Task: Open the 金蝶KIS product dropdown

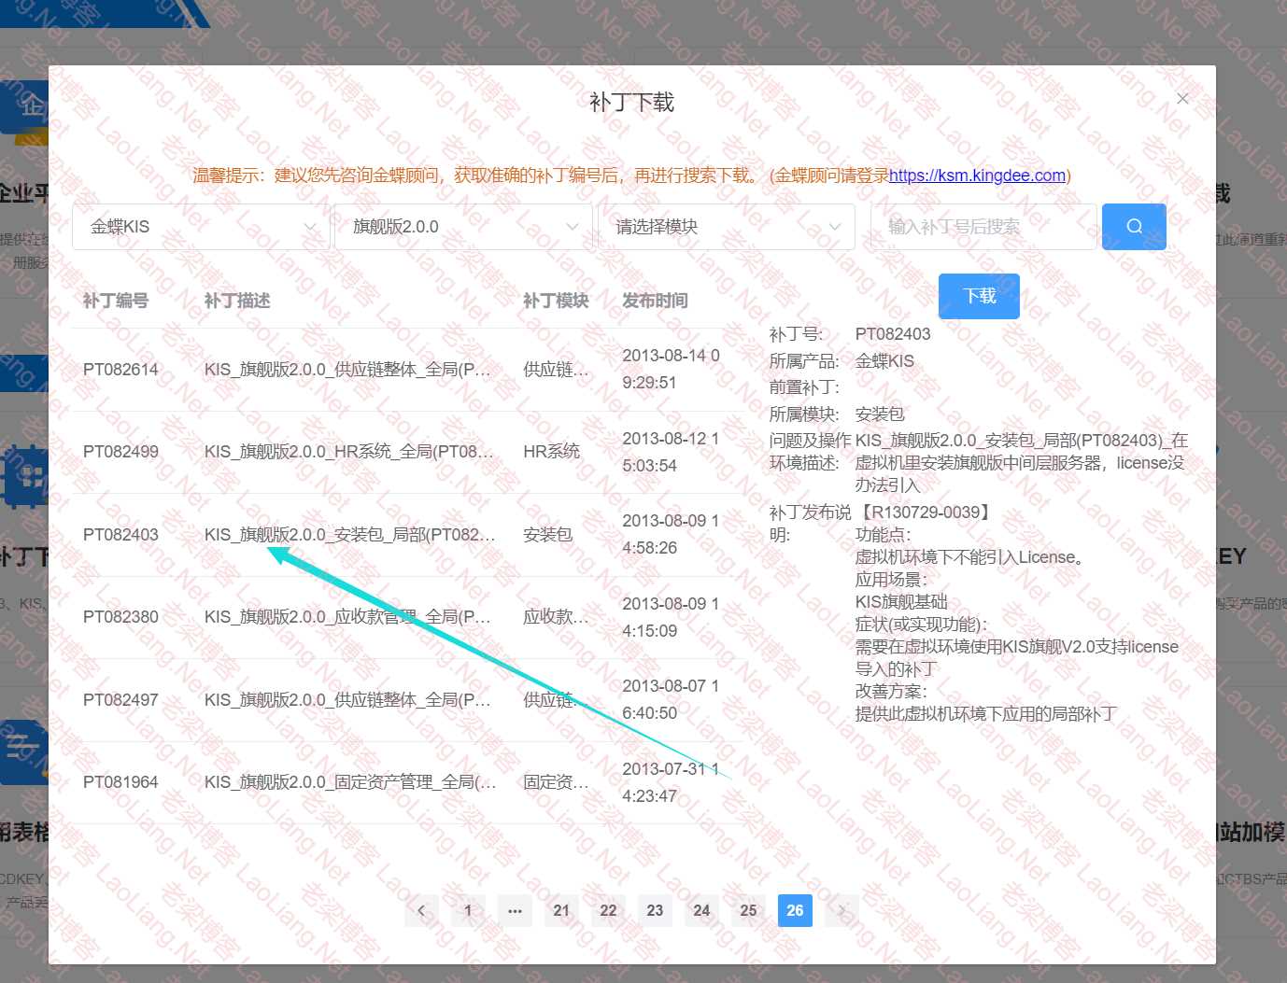Action: tap(201, 227)
